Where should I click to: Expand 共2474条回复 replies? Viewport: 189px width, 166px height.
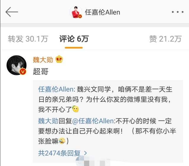(63, 153)
